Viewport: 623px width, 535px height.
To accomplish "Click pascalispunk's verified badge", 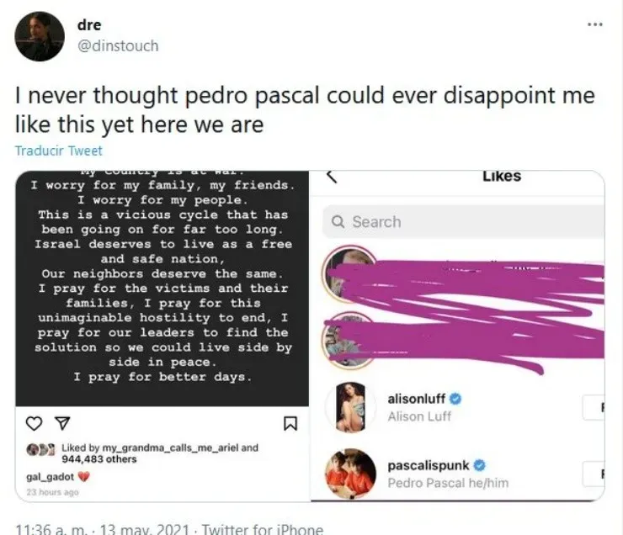I will [480, 465].
